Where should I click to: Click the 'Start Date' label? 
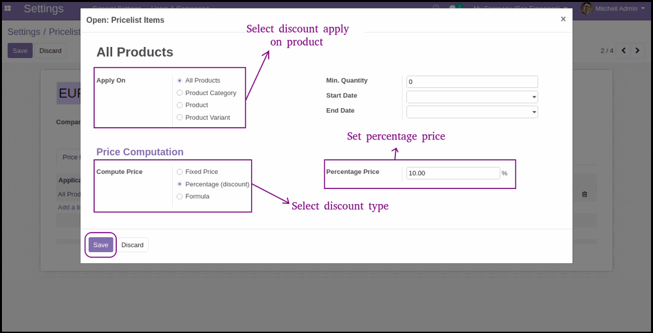[341, 95]
